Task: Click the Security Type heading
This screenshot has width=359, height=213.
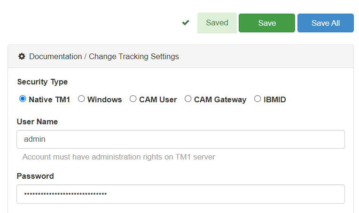Action: click(x=42, y=82)
